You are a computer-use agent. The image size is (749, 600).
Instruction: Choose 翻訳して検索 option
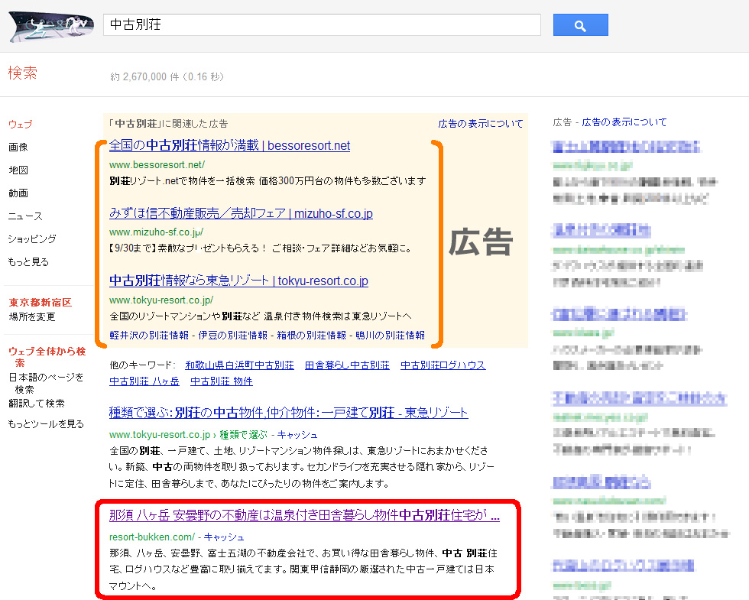[x=37, y=404]
